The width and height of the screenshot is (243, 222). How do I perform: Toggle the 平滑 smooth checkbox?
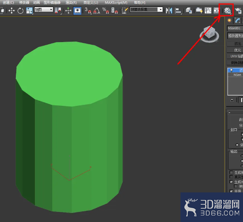tap(231, 191)
